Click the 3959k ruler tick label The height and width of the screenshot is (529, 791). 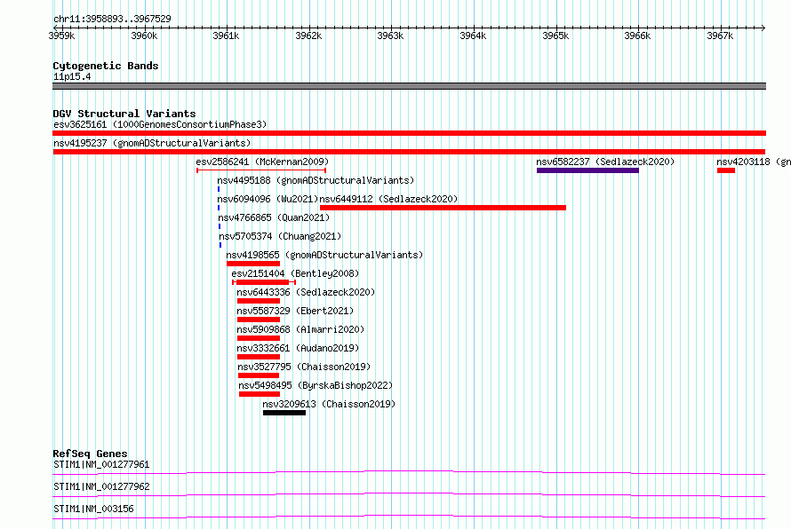tap(61, 36)
